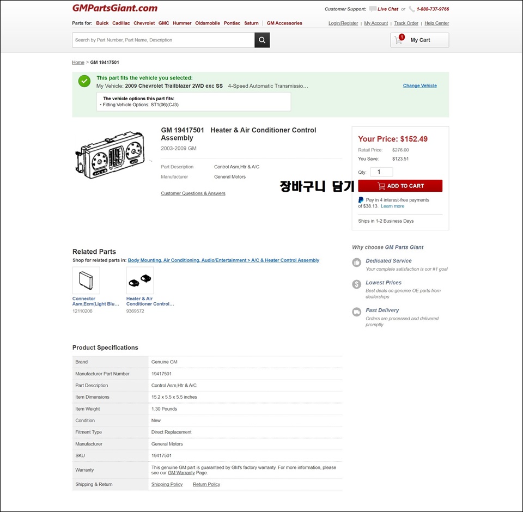Visit the Help Center

436,23
